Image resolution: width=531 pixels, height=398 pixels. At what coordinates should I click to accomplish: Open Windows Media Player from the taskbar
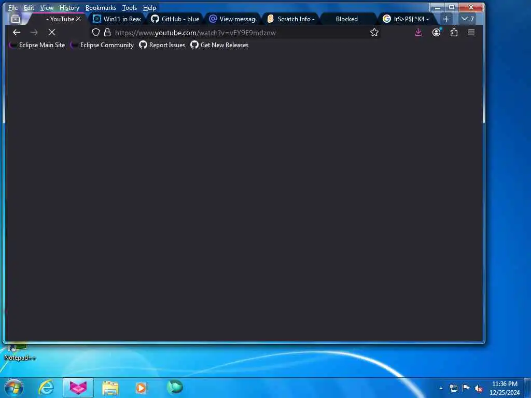point(142,388)
